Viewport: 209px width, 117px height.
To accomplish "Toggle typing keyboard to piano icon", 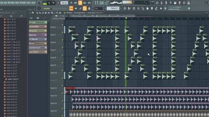I will tap(71, 8).
